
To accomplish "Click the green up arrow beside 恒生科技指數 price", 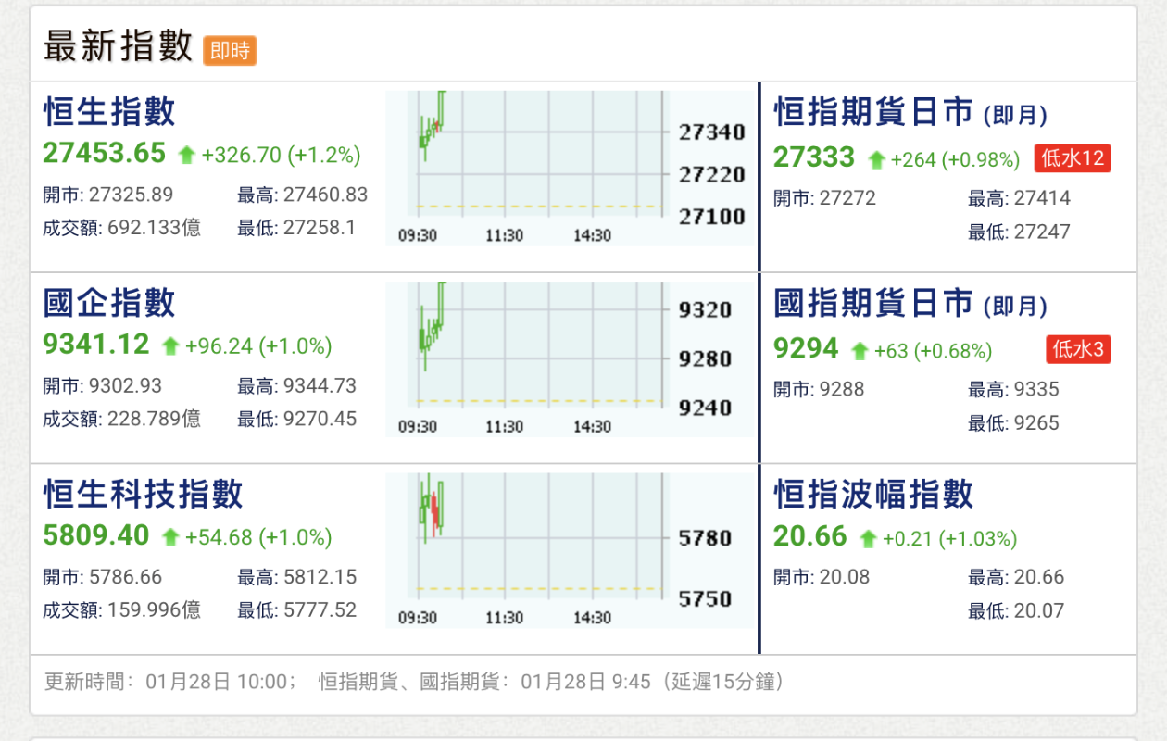I will pyautogui.click(x=170, y=537).
